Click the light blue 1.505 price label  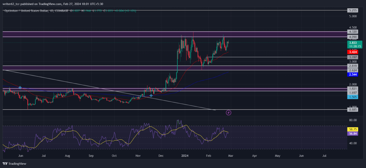[x=352, y=97]
